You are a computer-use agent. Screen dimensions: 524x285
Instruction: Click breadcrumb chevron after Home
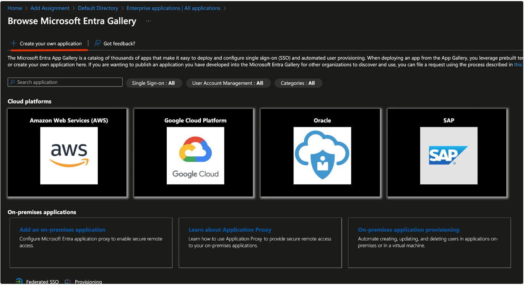(x=27, y=8)
